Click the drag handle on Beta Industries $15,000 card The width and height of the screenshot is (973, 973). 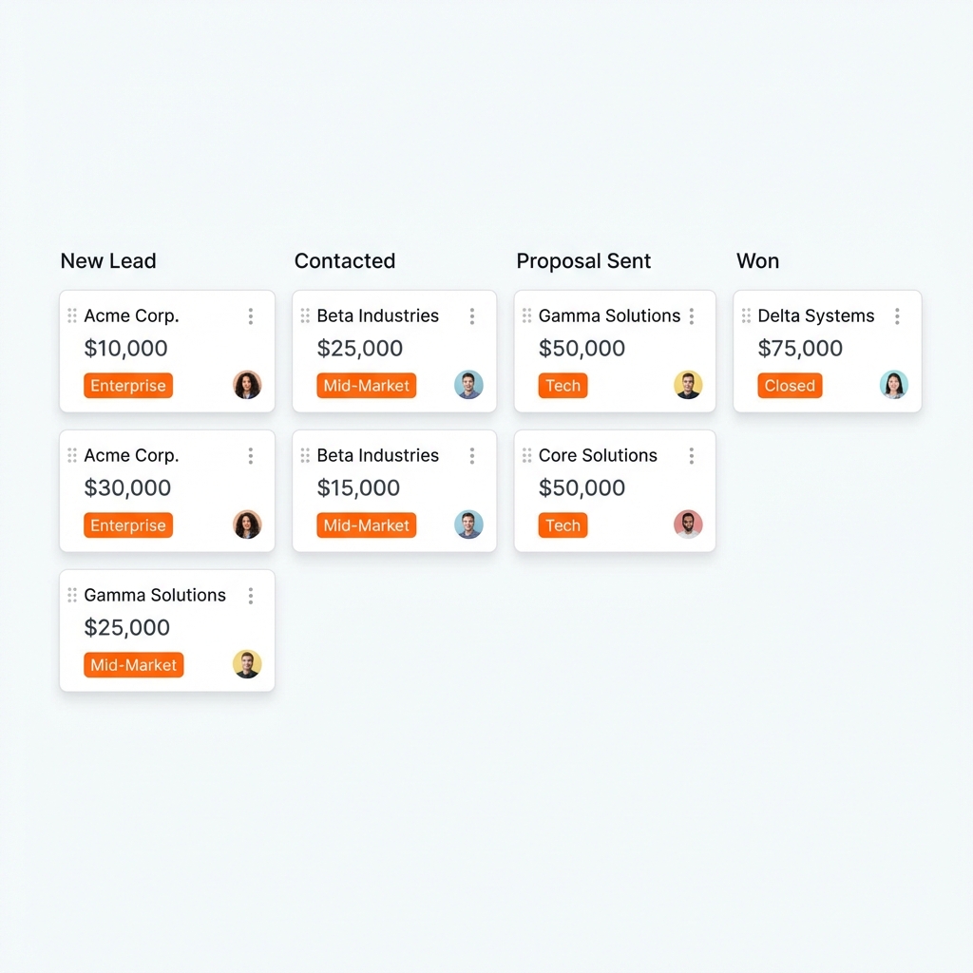pos(304,455)
